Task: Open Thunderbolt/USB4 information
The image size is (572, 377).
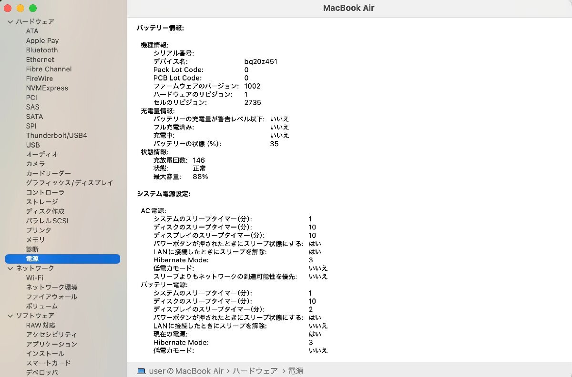Action: coord(57,135)
